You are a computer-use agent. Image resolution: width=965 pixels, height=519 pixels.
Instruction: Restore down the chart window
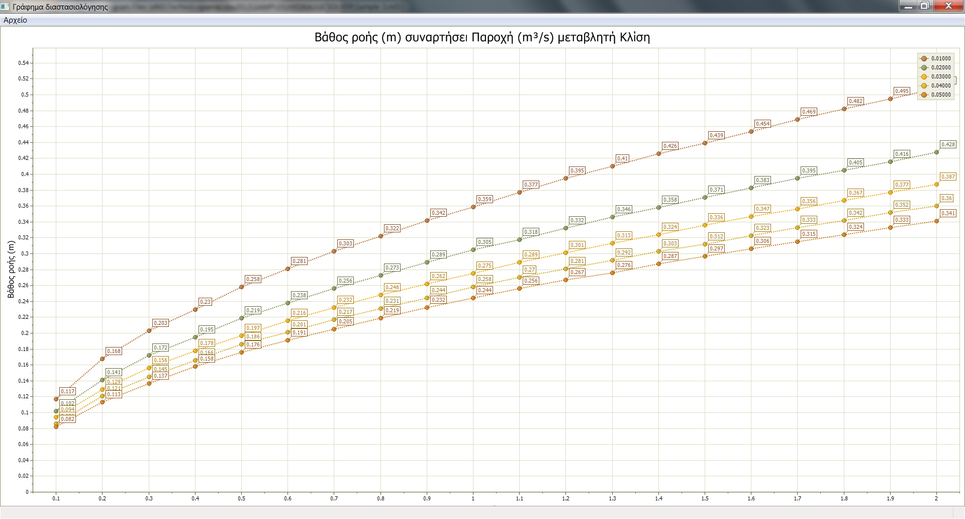pyautogui.click(x=925, y=6)
